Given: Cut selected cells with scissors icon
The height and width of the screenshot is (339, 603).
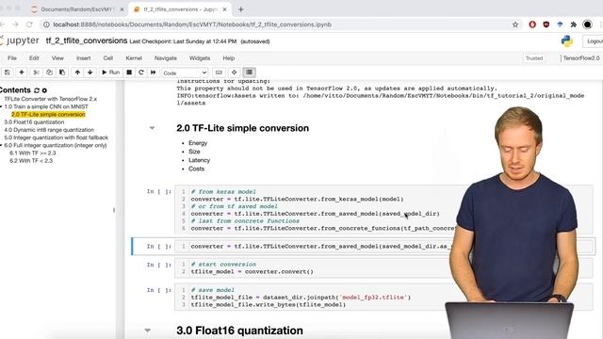Looking at the screenshot, I should coord(36,73).
